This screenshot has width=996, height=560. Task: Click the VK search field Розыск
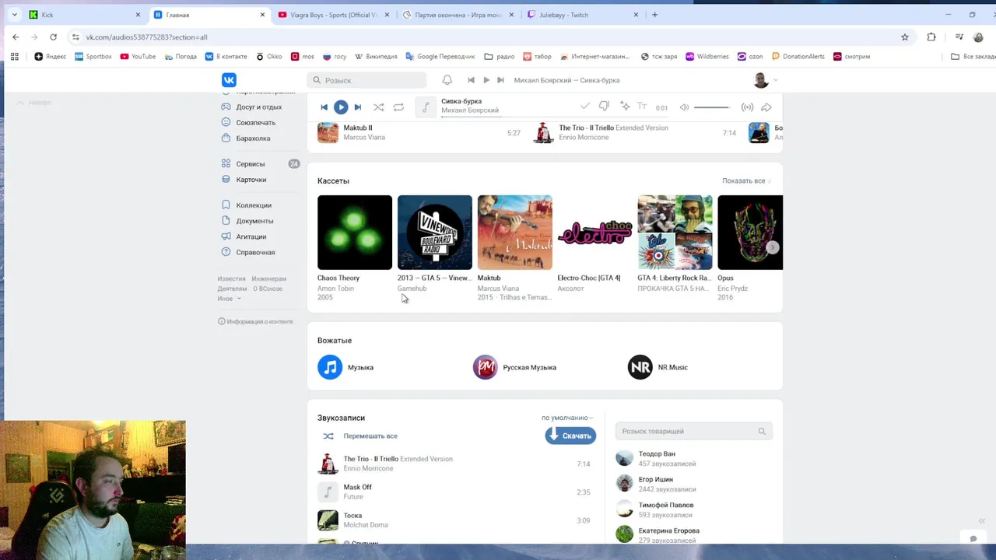tap(366, 80)
